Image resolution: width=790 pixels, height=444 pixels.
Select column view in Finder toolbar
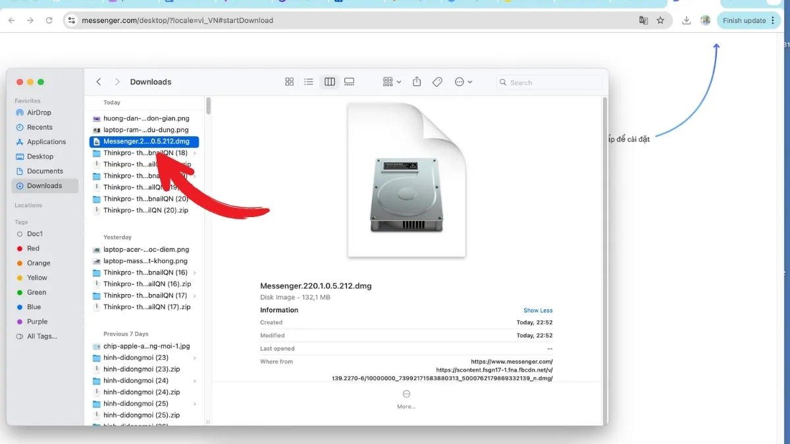click(x=330, y=82)
